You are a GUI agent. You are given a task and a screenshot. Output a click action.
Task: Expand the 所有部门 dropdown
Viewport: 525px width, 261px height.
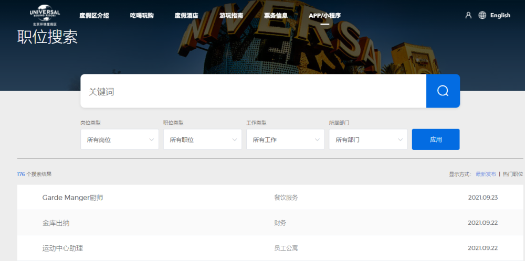tap(369, 140)
